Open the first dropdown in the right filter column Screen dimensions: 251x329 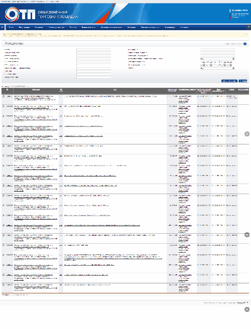point(217,59)
